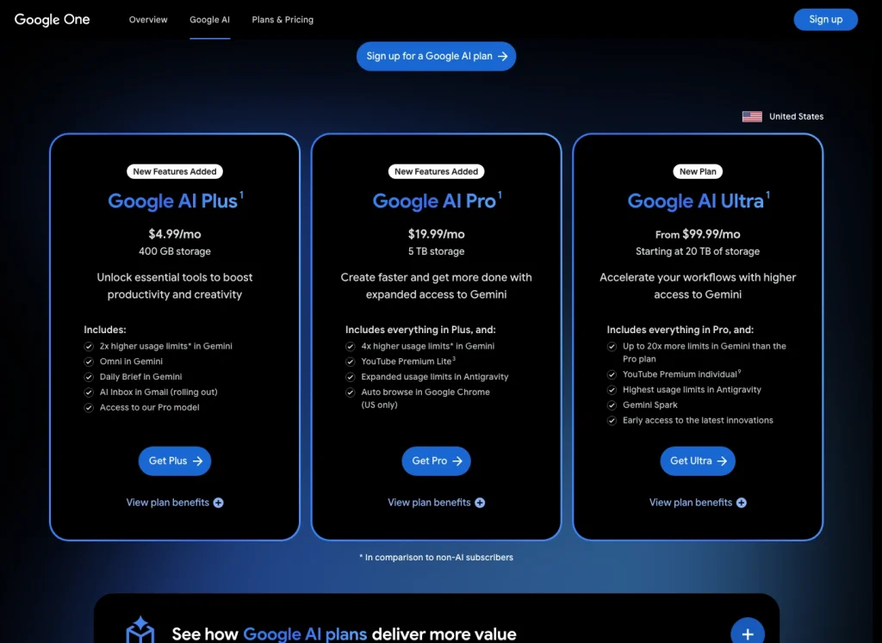
Task: Click checkmark beside AI Inbox in Gmail
Action: pos(89,393)
